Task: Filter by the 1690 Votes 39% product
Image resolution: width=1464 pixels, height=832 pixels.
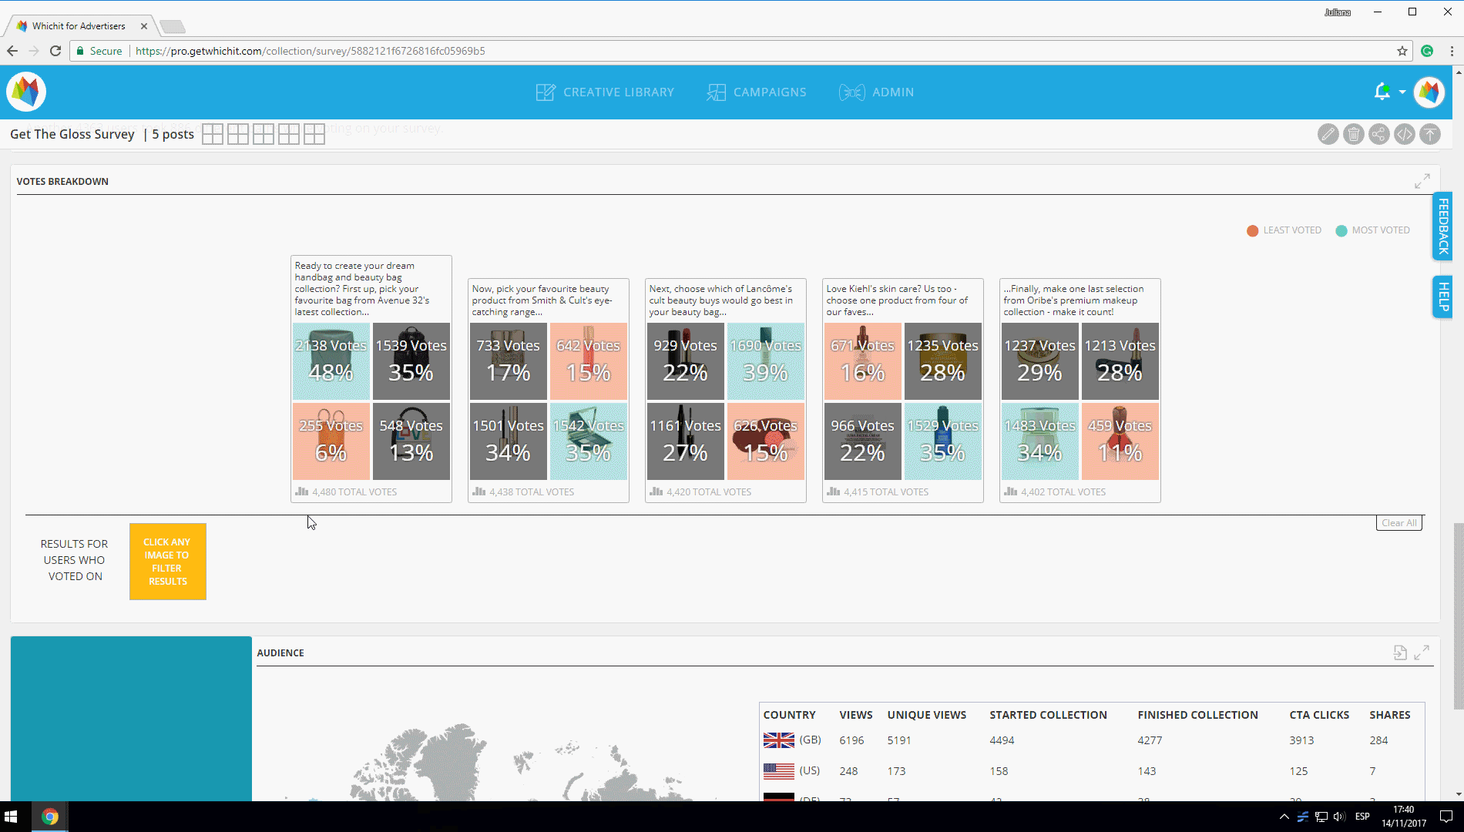Action: 766,361
